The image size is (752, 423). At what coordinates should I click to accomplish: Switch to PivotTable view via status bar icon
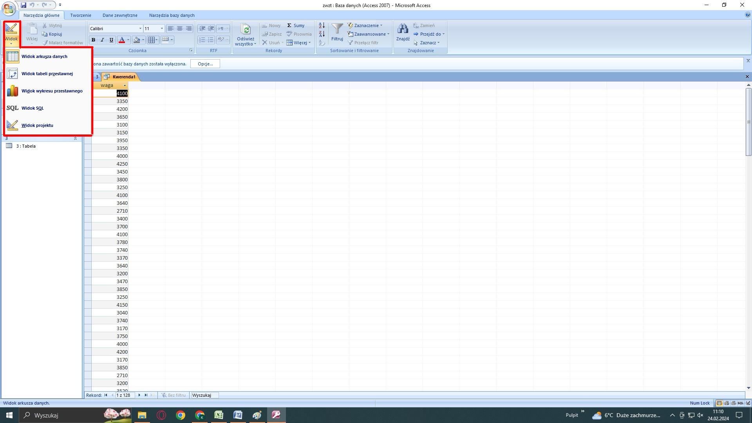(x=727, y=403)
